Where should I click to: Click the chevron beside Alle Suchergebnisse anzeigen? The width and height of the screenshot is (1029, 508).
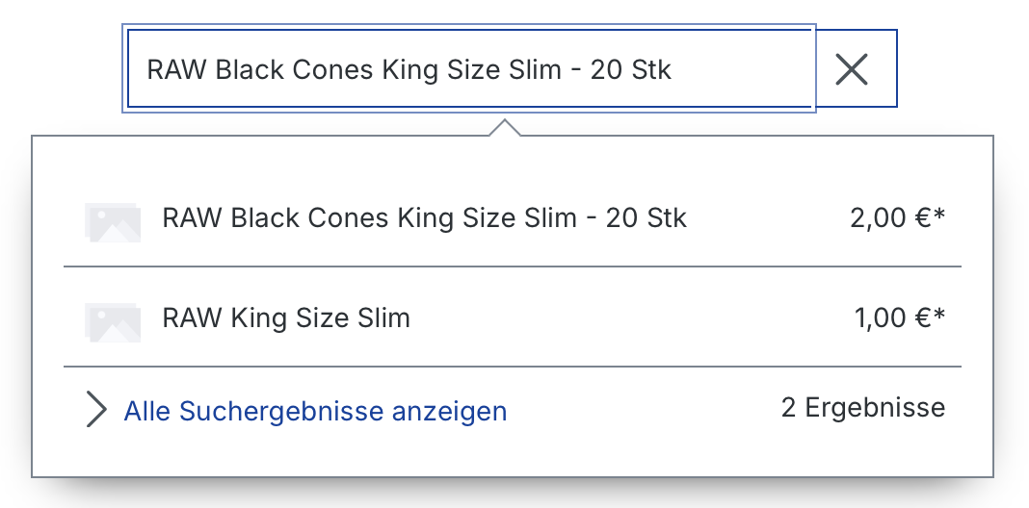pyautogui.click(x=95, y=411)
